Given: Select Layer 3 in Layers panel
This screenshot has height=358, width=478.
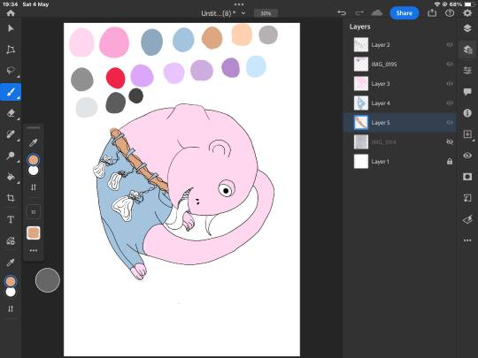Looking at the screenshot, I should click(399, 84).
